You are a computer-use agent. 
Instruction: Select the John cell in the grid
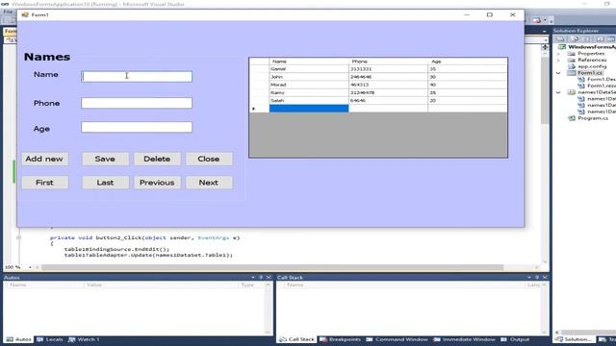[309, 77]
